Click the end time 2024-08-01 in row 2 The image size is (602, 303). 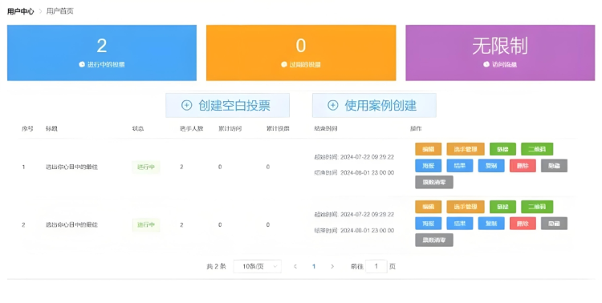point(355,231)
